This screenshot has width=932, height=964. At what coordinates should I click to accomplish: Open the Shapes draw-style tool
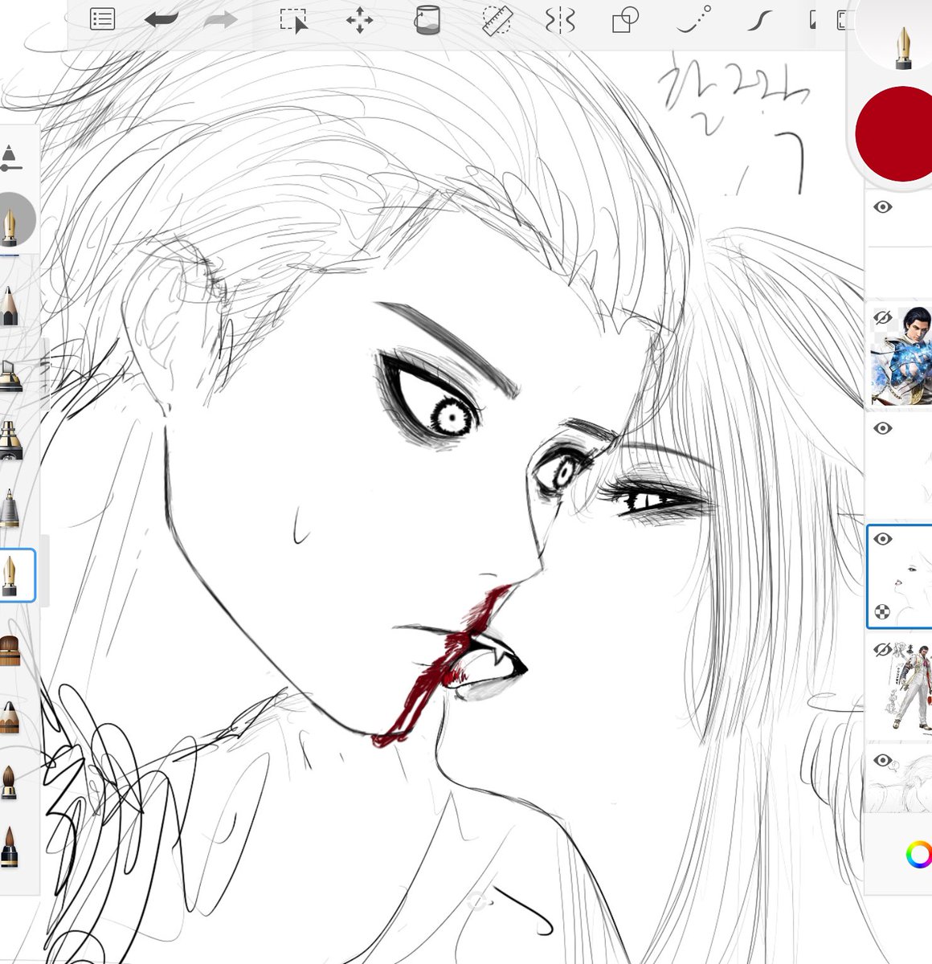tap(625, 21)
